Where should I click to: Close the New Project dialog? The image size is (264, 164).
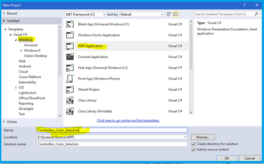[257, 5]
